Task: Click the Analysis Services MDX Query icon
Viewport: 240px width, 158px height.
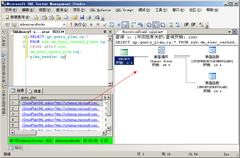Action: click(x=45, y=17)
